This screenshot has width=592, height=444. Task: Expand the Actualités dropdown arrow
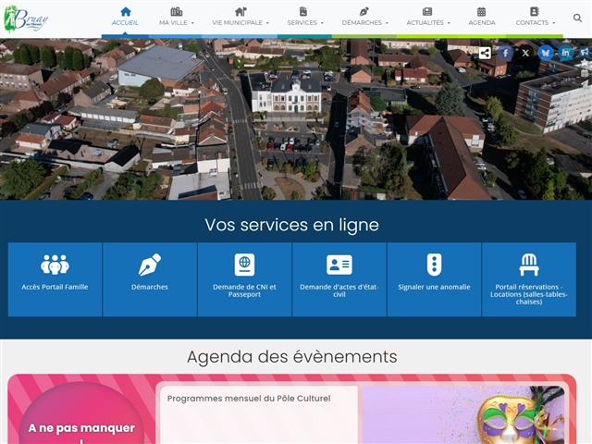pos(449,23)
